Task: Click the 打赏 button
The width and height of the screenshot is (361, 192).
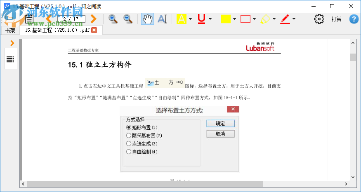Action: 336,19
